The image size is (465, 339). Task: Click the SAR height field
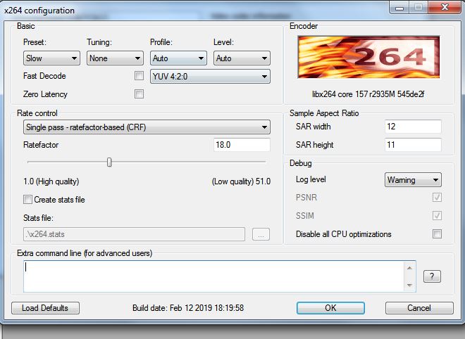tap(413, 145)
